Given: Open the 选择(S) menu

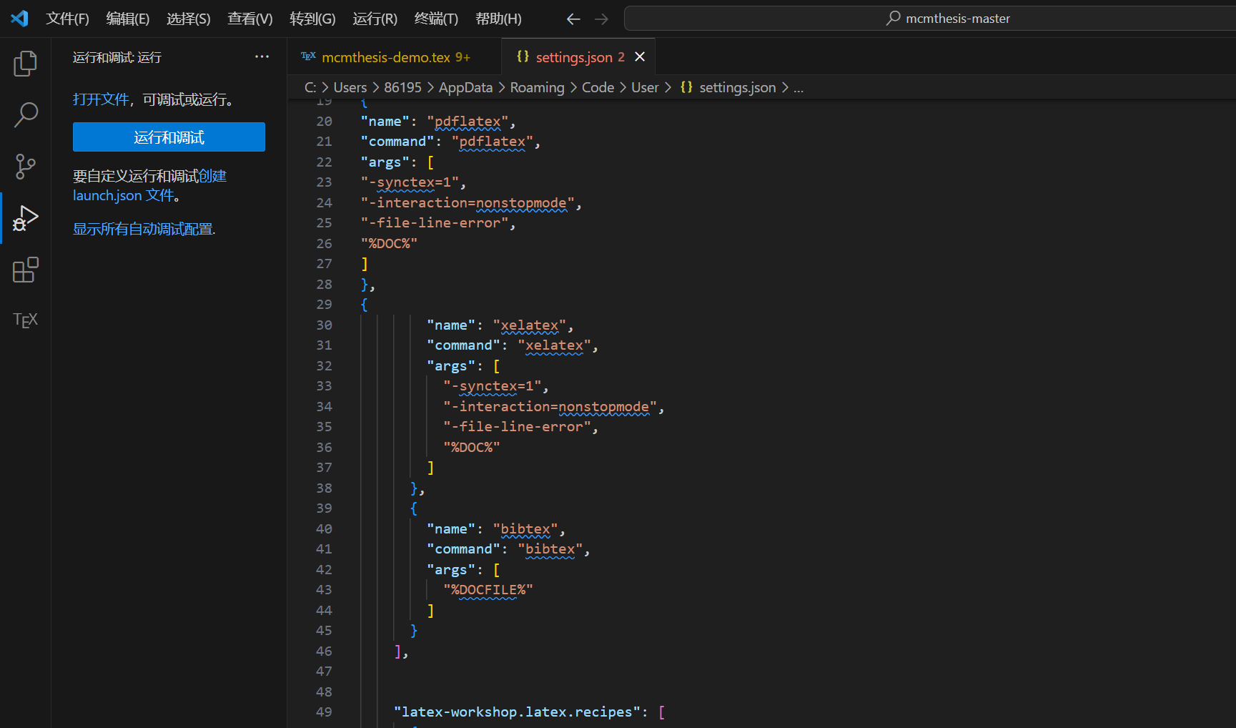Looking at the screenshot, I should click(x=188, y=19).
